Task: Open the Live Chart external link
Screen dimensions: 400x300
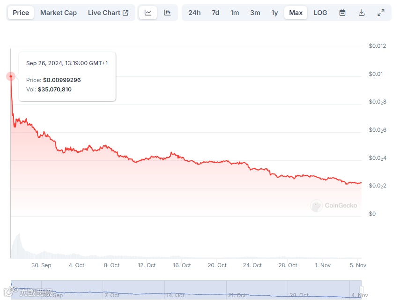Action: click(x=108, y=13)
